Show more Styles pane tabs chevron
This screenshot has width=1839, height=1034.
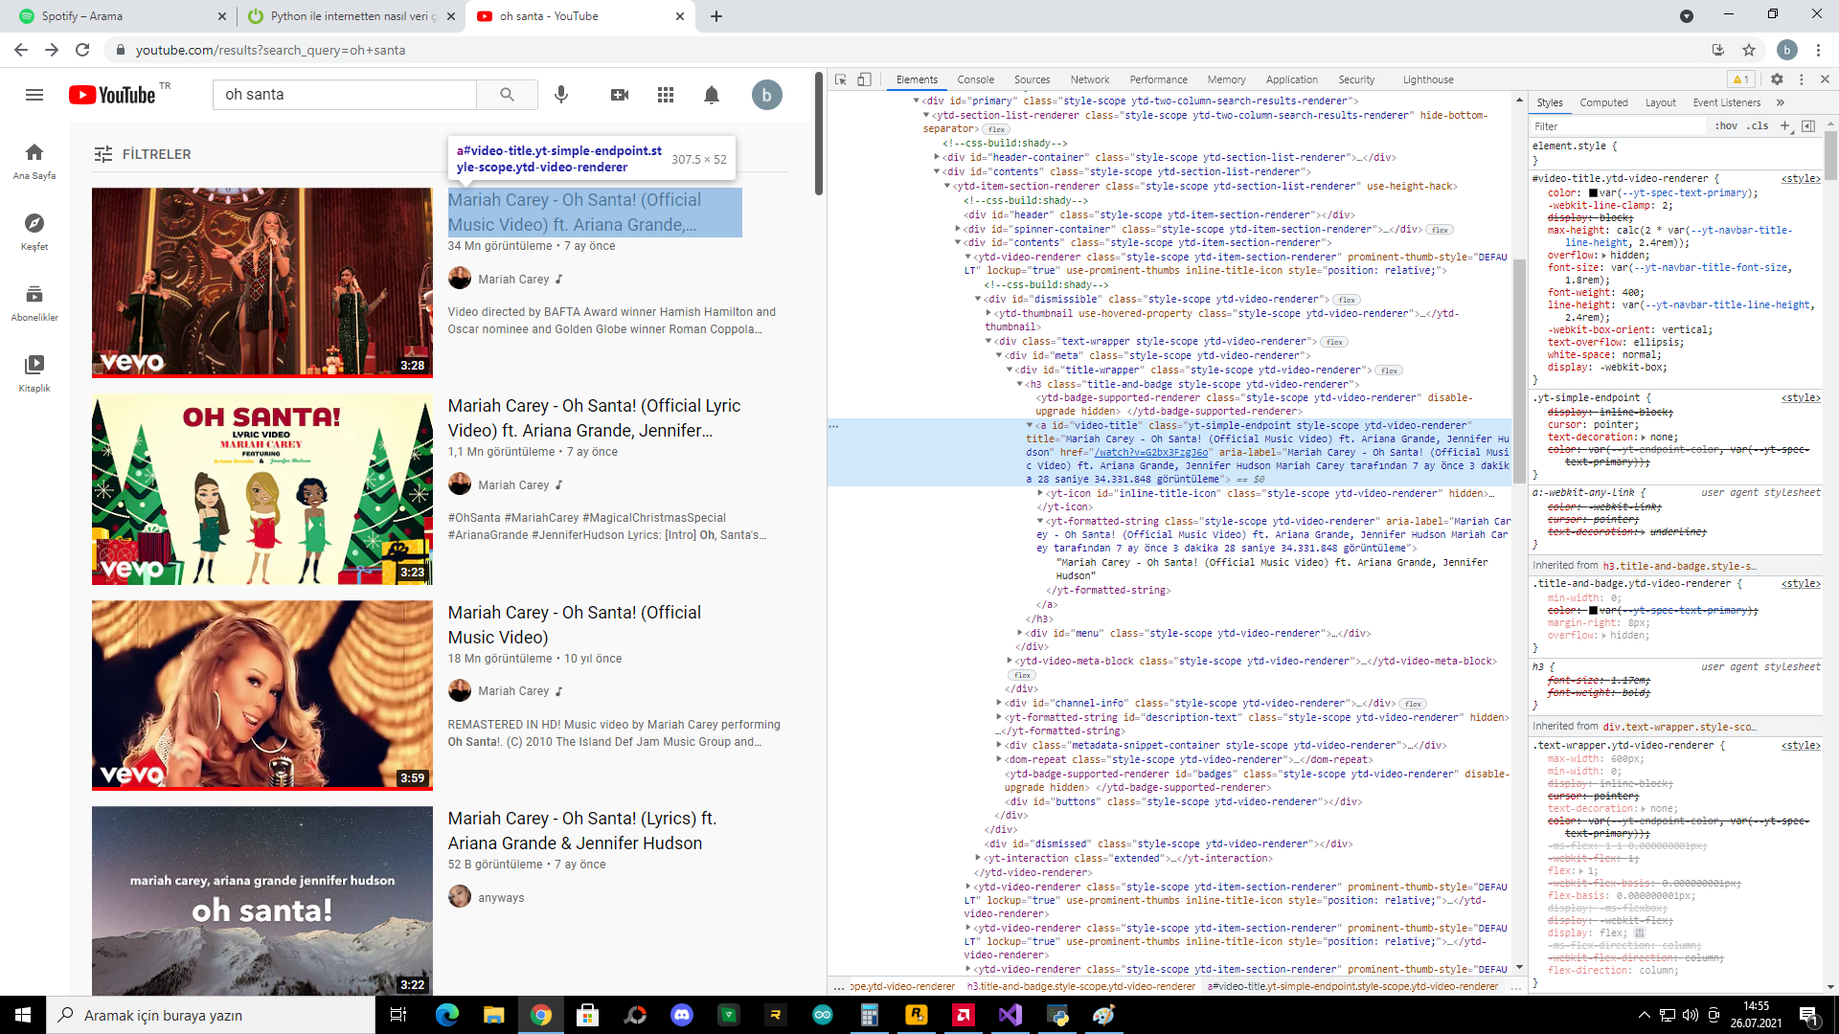tap(1781, 102)
